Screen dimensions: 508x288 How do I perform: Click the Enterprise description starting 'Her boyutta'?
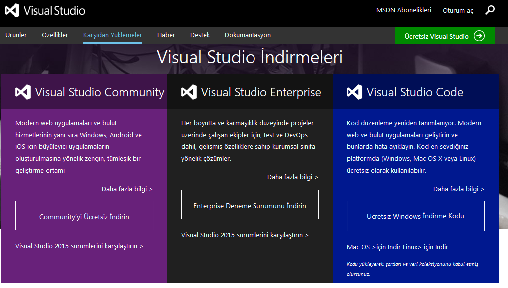(x=248, y=141)
